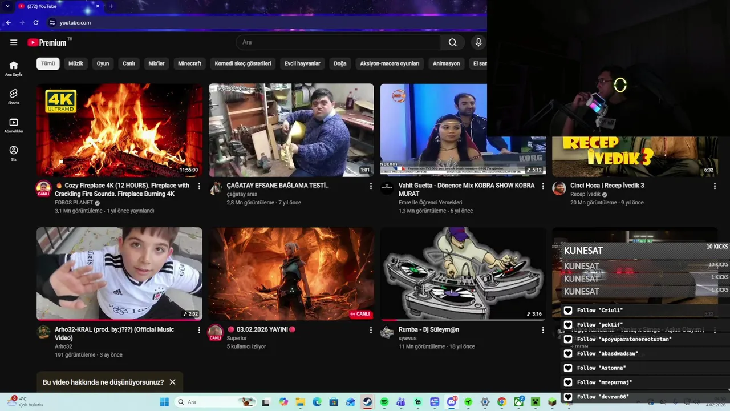Open Cinci Hoca Recep İvedik 3 title
Viewport: 730px width, 411px height.
(x=607, y=186)
